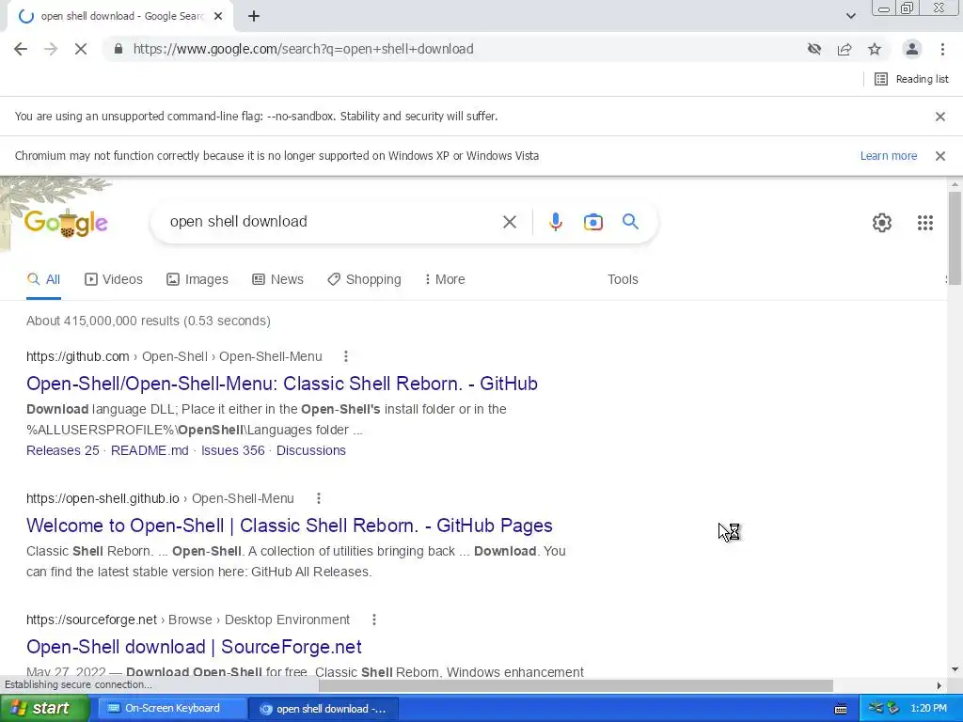Open a new tab with plus icon
Viewport: 963px width, 722px height.
tap(254, 17)
